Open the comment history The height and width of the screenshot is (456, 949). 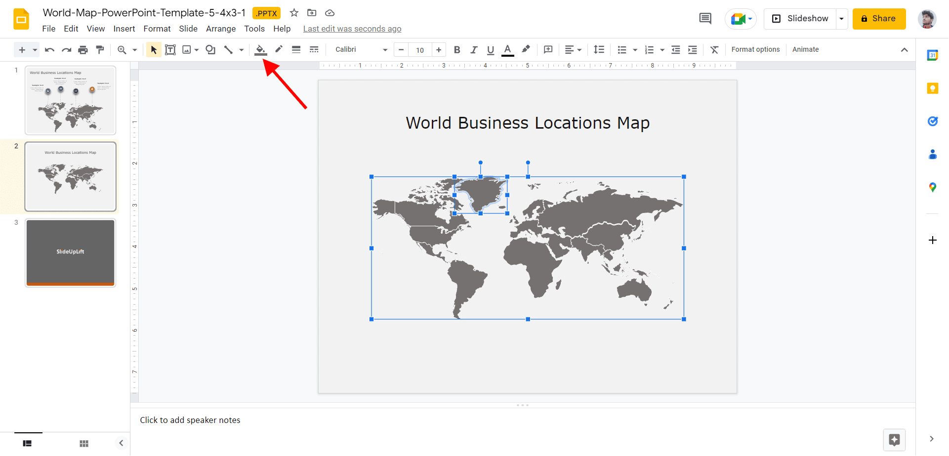(x=705, y=18)
